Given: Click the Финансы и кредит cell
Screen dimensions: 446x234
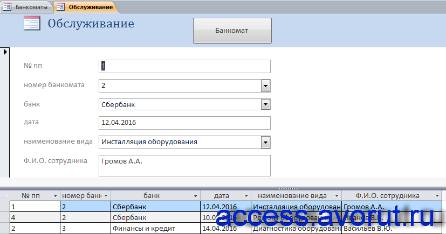Looking at the screenshot, I should tap(156, 228).
